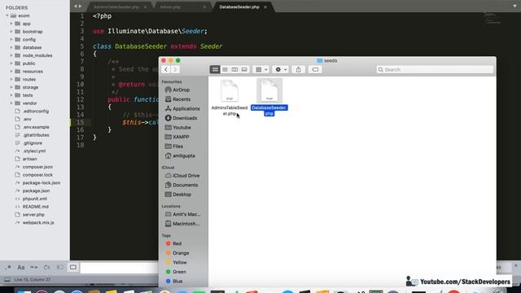Toggle highlight matches search option
Screen dimensions: 521x293
click(x=73, y=268)
